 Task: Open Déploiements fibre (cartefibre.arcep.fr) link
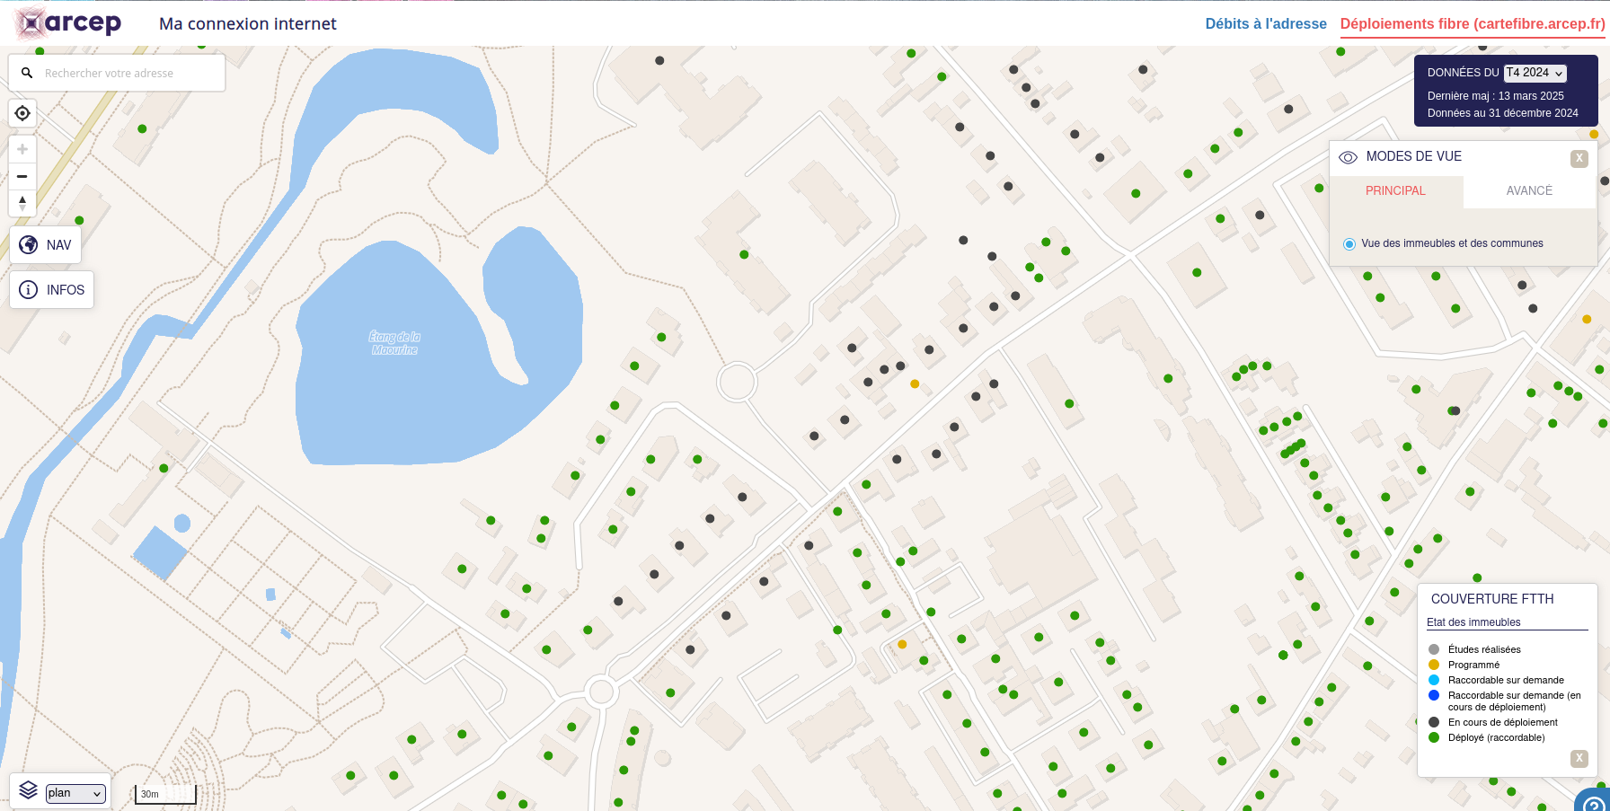coord(1472,24)
